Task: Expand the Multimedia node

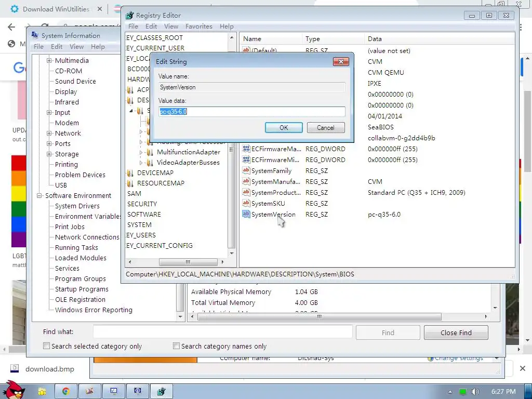Action: [x=49, y=60]
